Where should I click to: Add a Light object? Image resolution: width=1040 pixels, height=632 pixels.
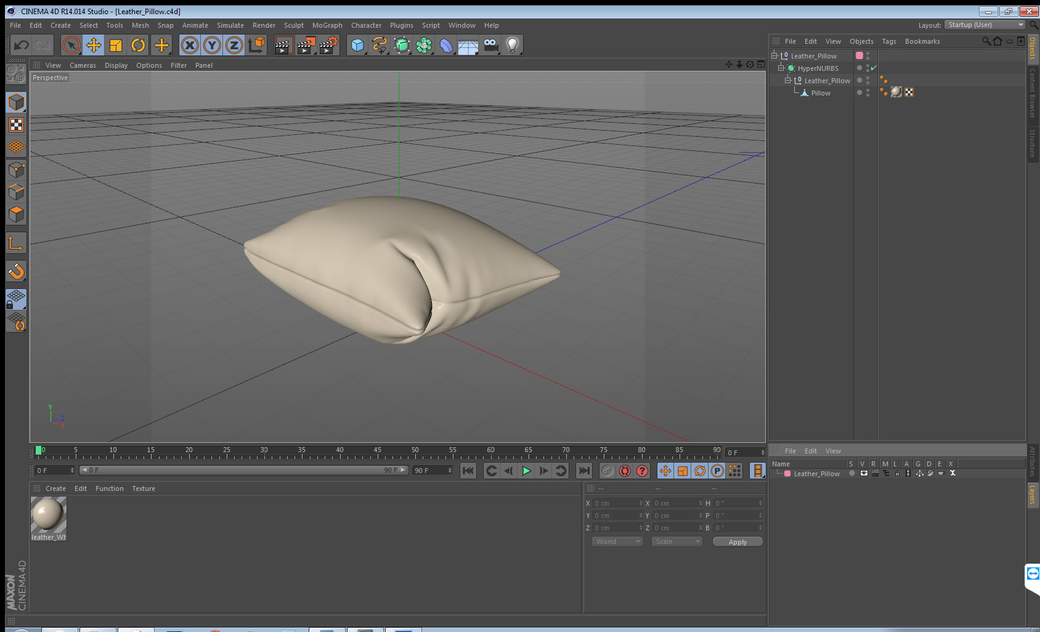point(513,45)
